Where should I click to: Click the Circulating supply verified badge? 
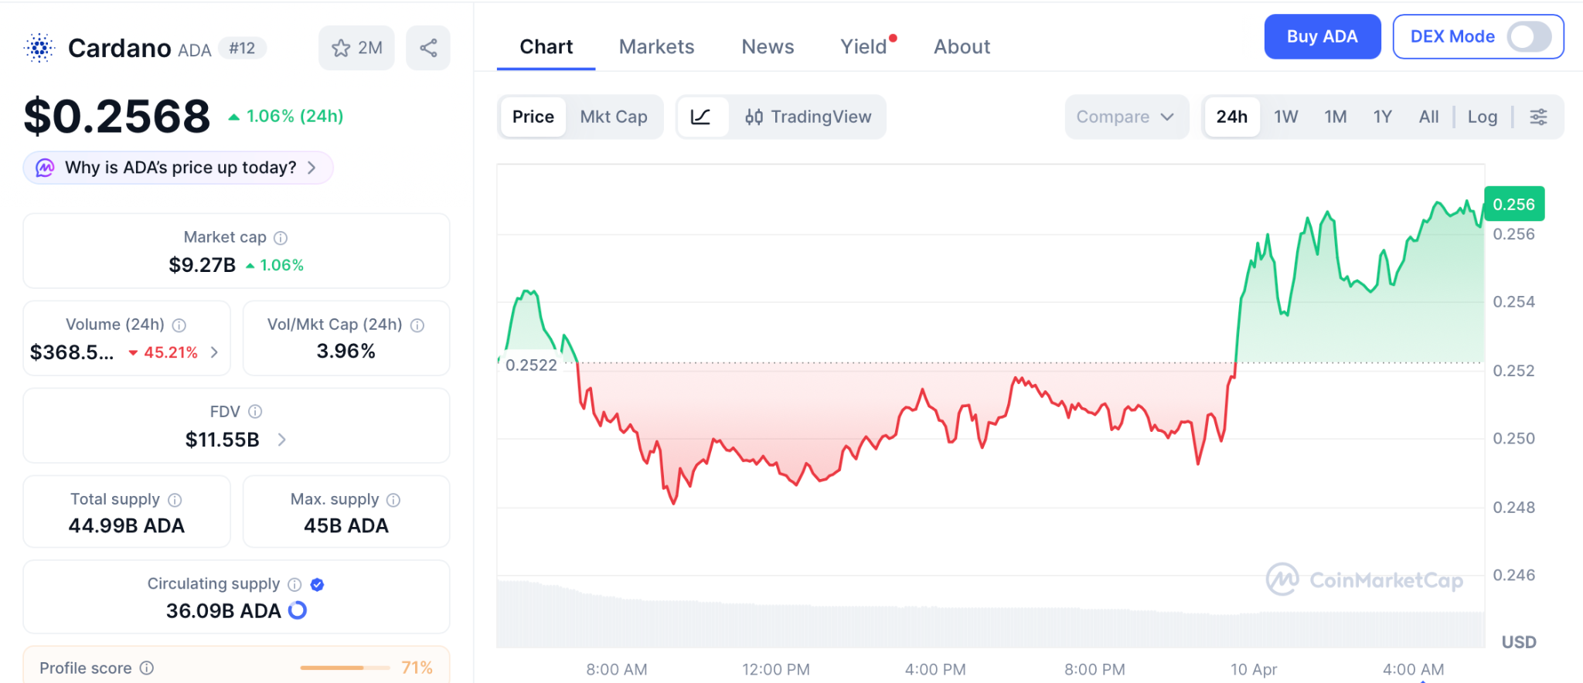coord(317,585)
